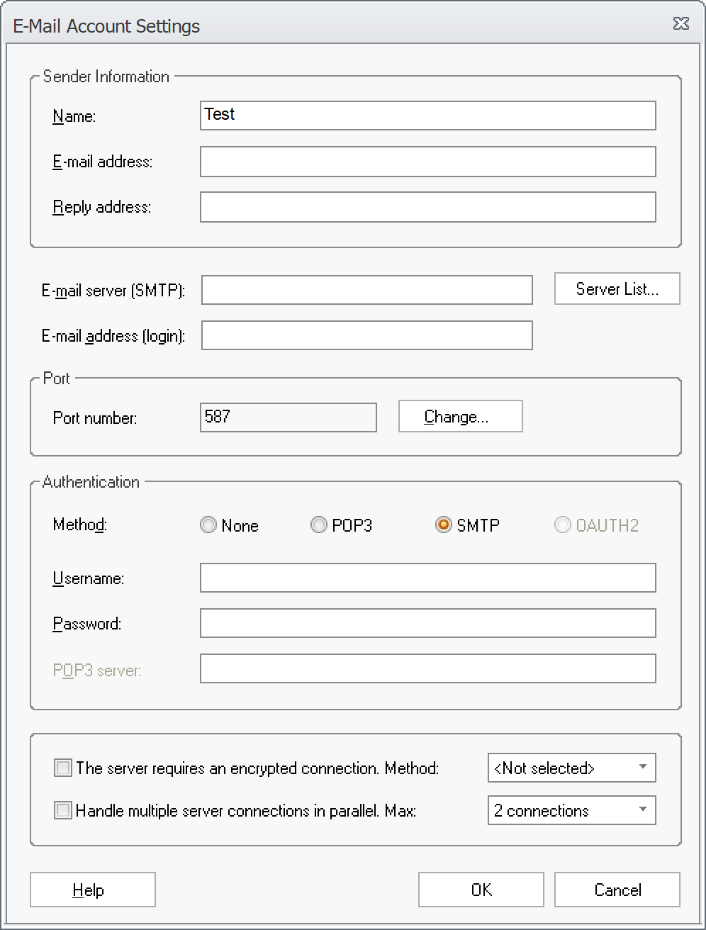Click the E-mail server (SMTP) field
Image resolution: width=706 pixels, height=930 pixels.
tap(366, 289)
